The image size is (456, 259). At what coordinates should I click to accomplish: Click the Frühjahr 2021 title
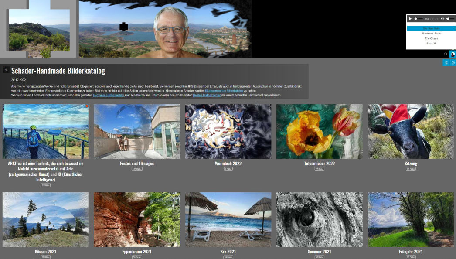pos(411,252)
